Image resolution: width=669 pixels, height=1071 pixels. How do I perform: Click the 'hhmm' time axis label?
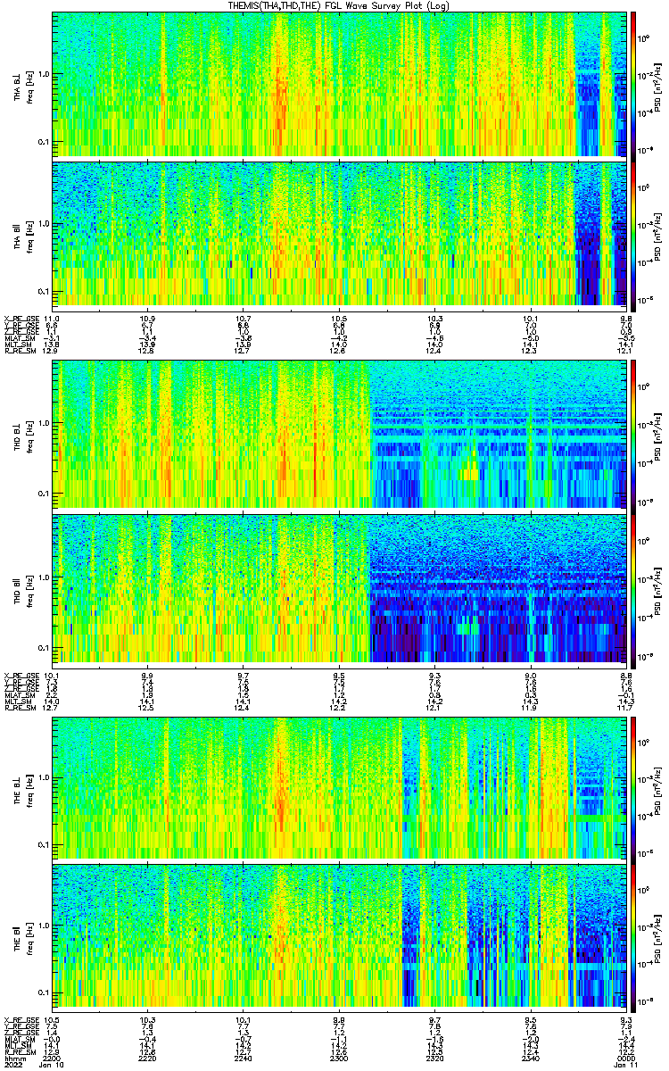(x=14, y=1058)
